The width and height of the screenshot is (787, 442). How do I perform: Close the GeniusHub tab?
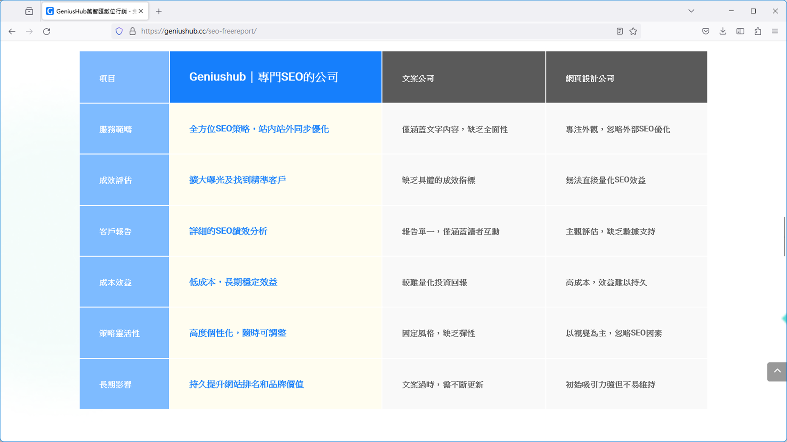[x=141, y=11]
